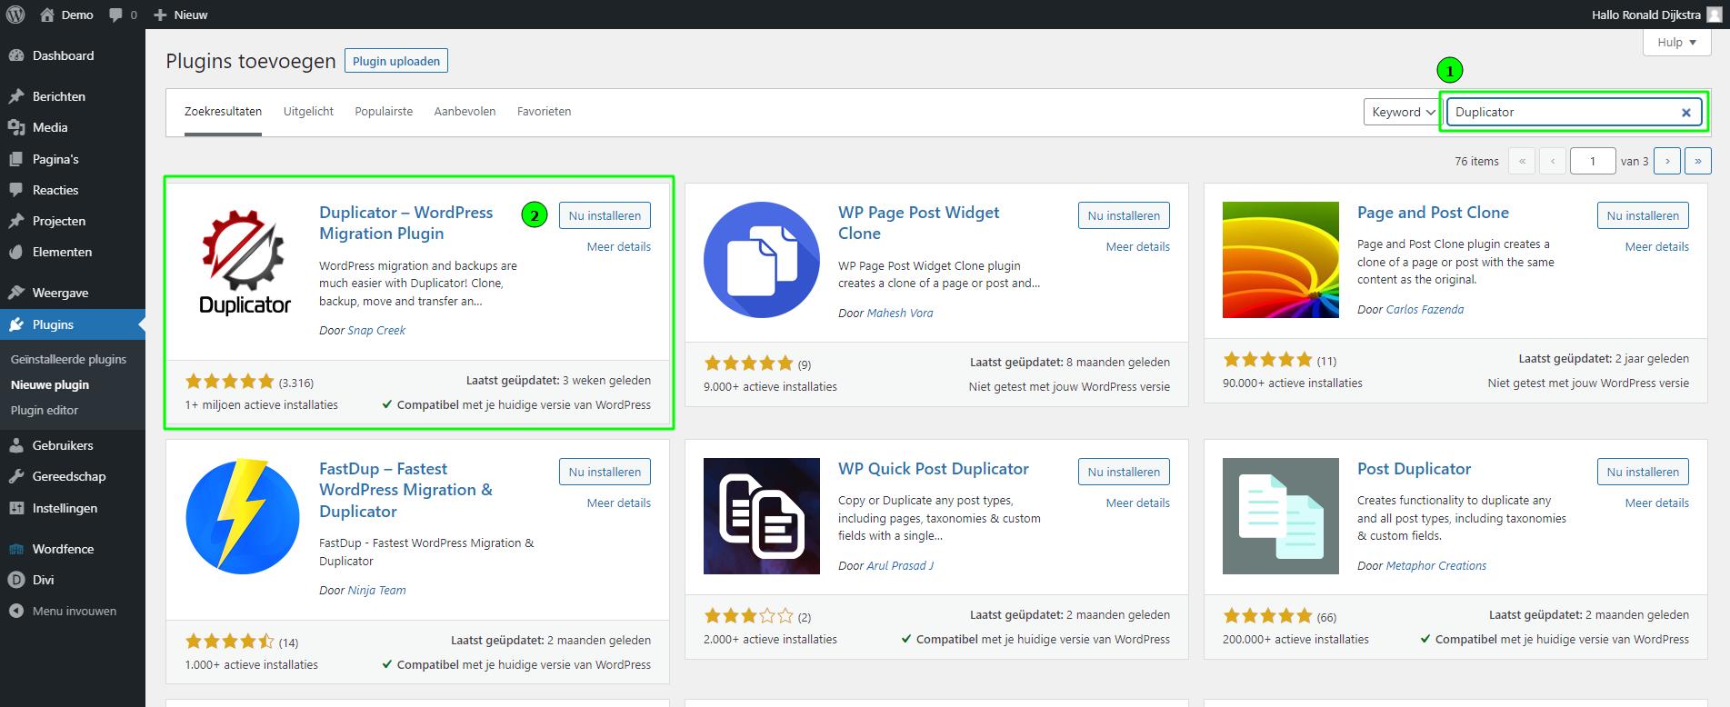Screen dimensions: 1730x707
Task: Install WP Page Post Widget Clone
Action: pos(1124,215)
